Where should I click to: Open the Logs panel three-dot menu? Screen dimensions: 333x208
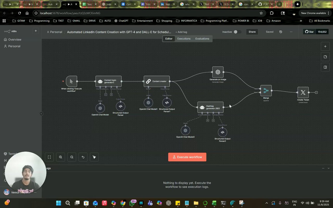coord(323,168)
